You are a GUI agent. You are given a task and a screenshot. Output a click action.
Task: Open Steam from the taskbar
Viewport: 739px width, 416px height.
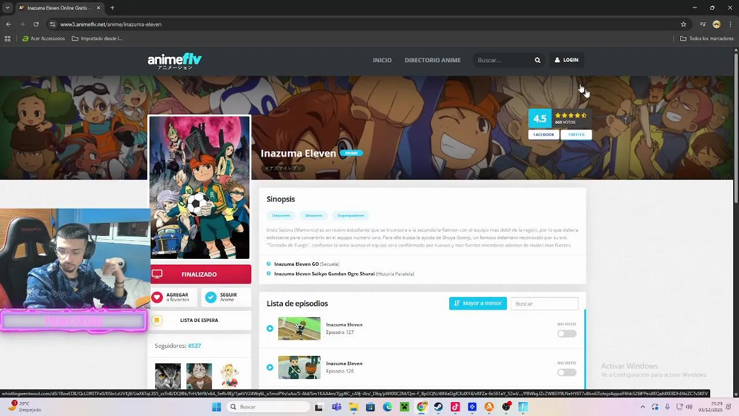(x=438, y=407)
